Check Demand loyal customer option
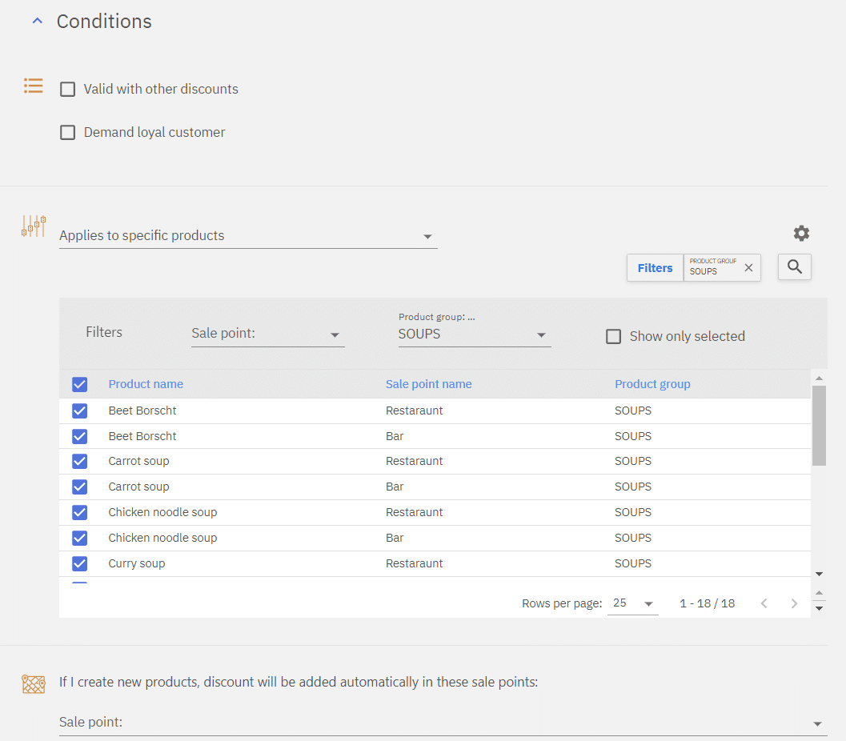The width and height of the screenshot is (846, 741). tap(68, 133)
